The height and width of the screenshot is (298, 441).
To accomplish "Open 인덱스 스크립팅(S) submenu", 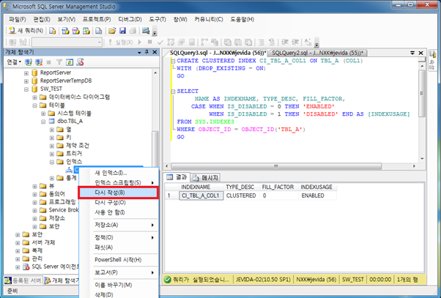I will (x=119, y=183).
